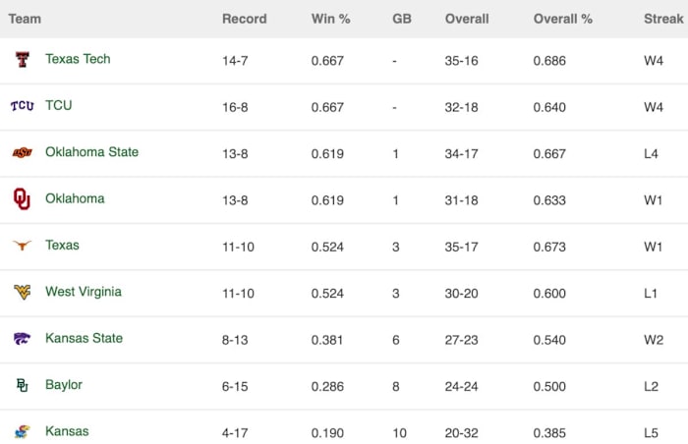This screenshot has width=688, height=444.
Task: Sort standings by the Record column header
Action: click(x=245, y=19)
